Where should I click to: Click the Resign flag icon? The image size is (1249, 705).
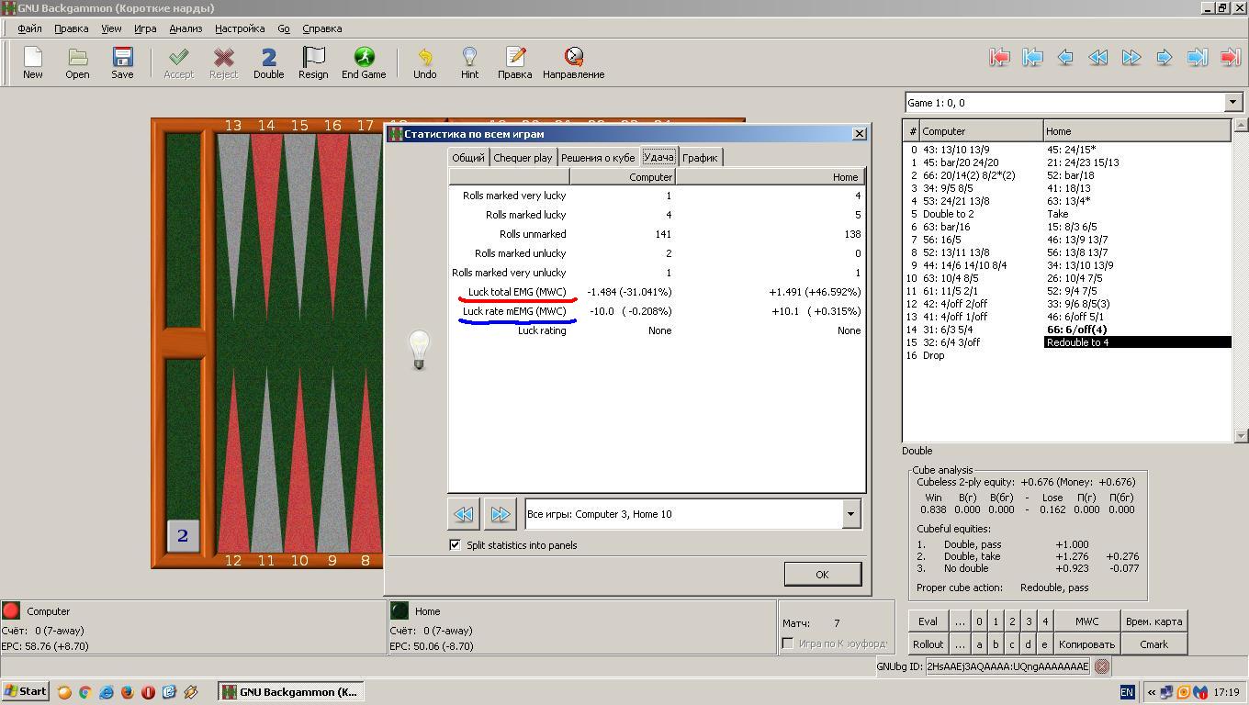point(313,62)
